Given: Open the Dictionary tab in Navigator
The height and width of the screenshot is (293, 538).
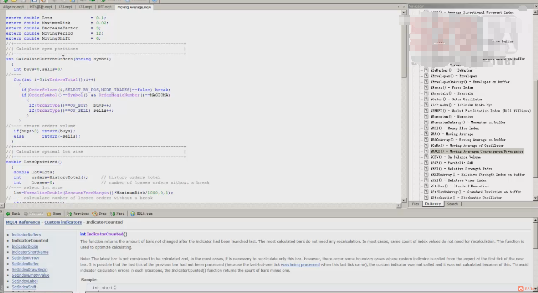Looking at the screenshot, I should tap(433, 204).
